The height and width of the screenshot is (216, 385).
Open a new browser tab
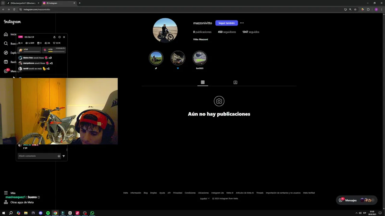pos(79,3)
